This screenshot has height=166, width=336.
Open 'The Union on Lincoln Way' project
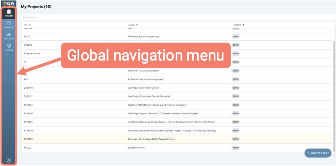(172, 131)
